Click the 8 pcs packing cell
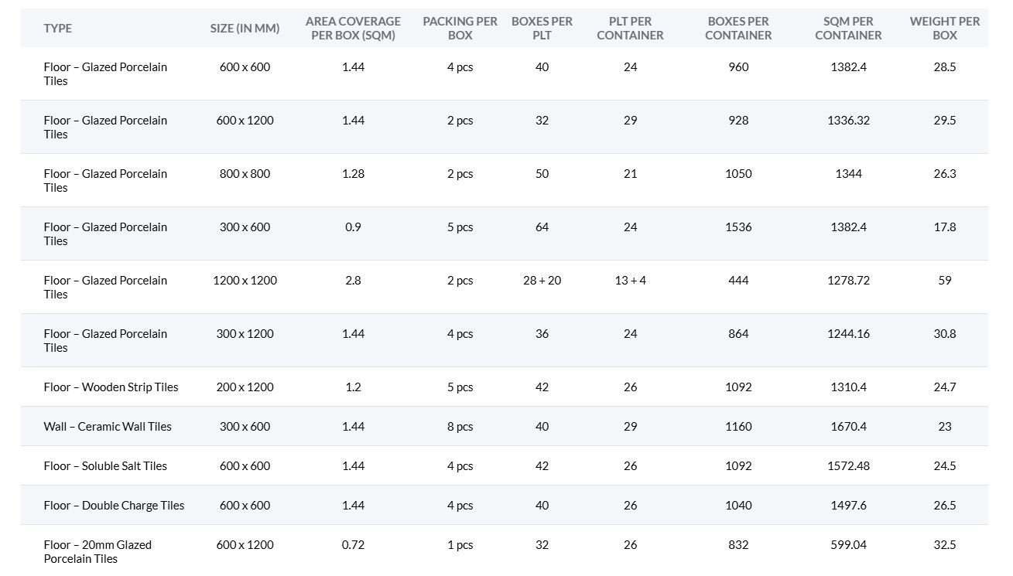Screen dimensions: 1013x576 tap(460, 427)
